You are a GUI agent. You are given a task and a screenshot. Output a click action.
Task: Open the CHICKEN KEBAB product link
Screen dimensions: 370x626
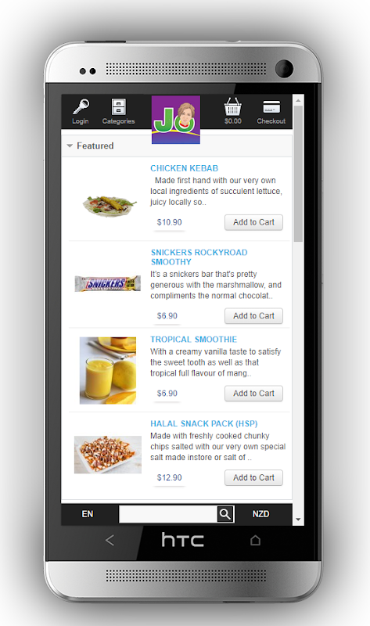184,168
